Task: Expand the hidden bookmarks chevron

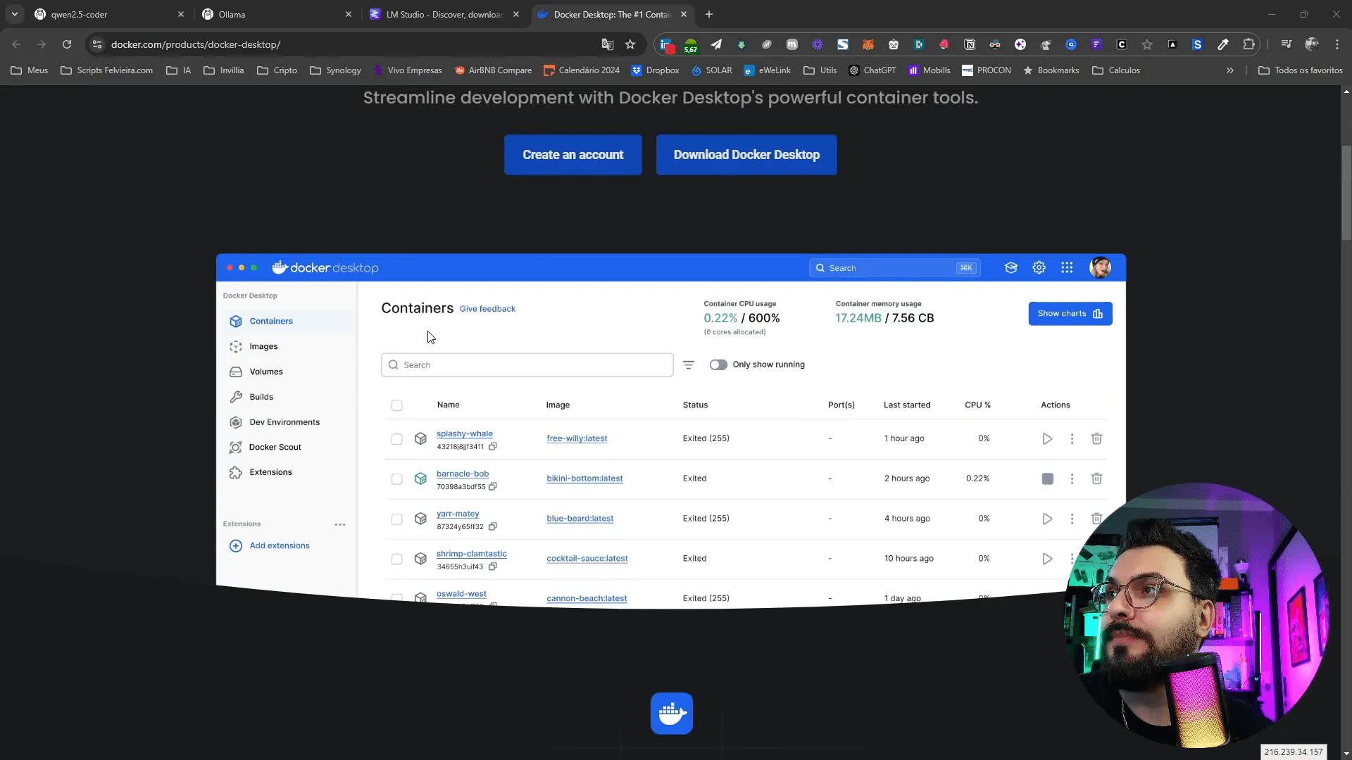Action: coord(1229,70)
